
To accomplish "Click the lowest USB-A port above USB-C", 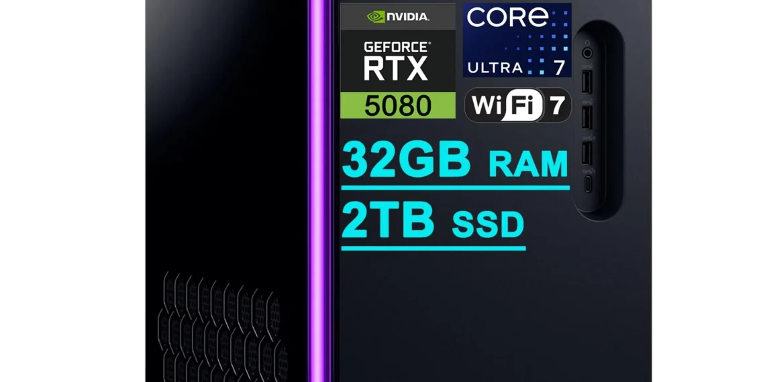I will pos(587,152).
